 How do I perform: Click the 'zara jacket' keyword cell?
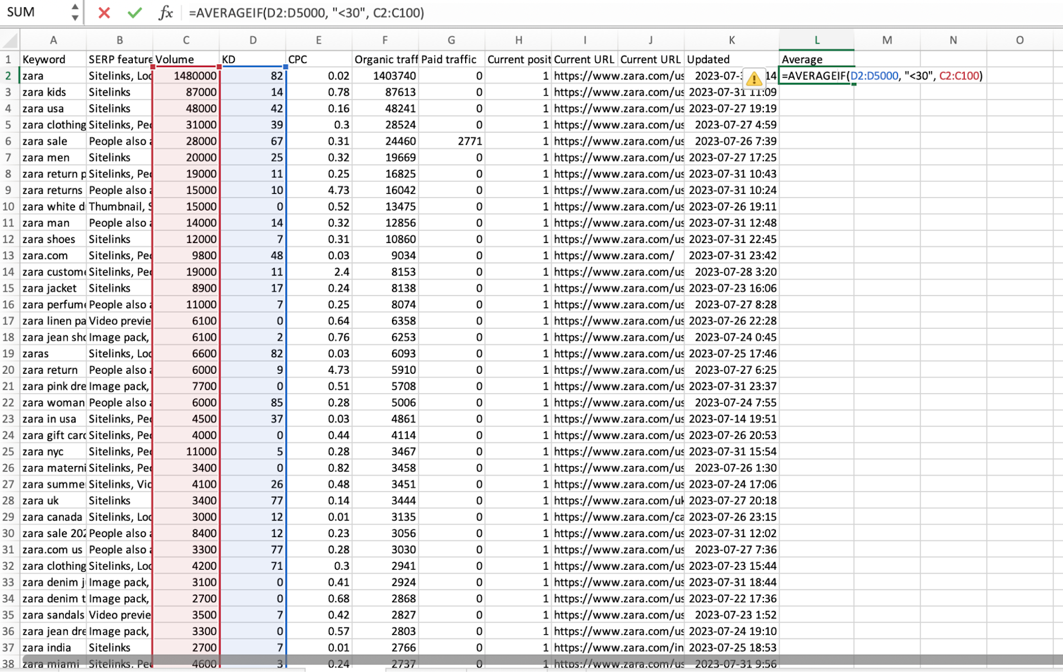pos(53,288)
